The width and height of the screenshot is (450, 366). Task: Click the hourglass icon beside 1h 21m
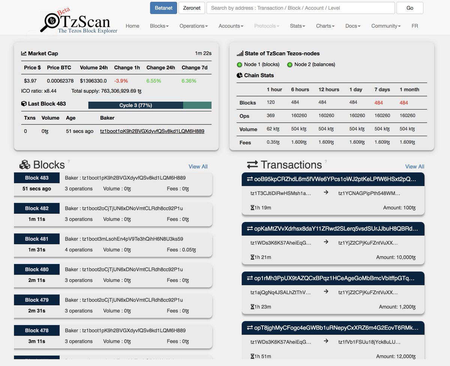point(252,257)
